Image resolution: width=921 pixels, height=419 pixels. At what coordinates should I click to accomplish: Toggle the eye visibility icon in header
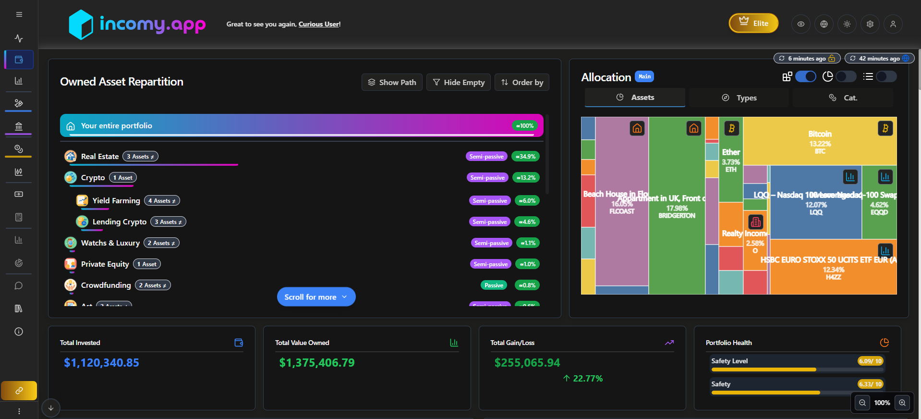tap(801, 24)
